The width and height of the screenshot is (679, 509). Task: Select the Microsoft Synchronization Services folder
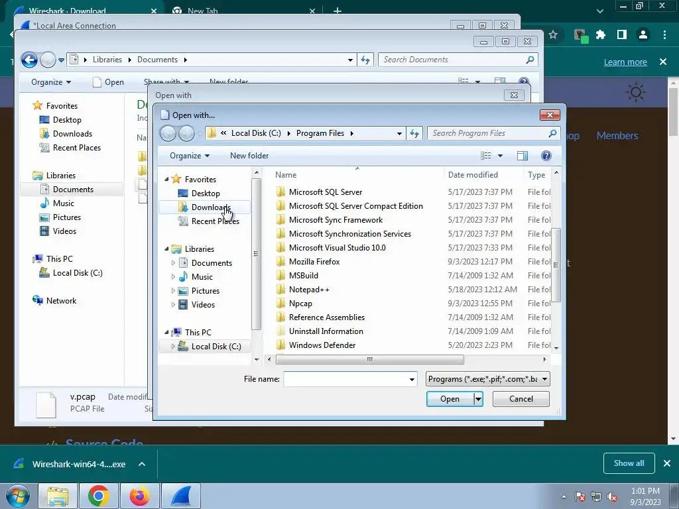(x=350, y=234)
